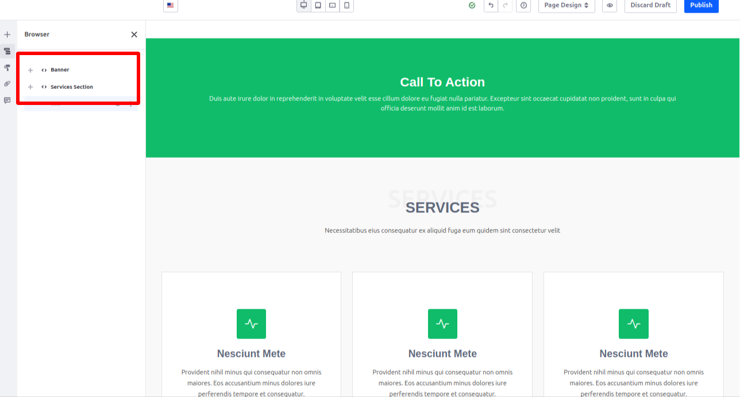Click the Necessitatibus eius consequatur subtitle

(x=442, y=231)
